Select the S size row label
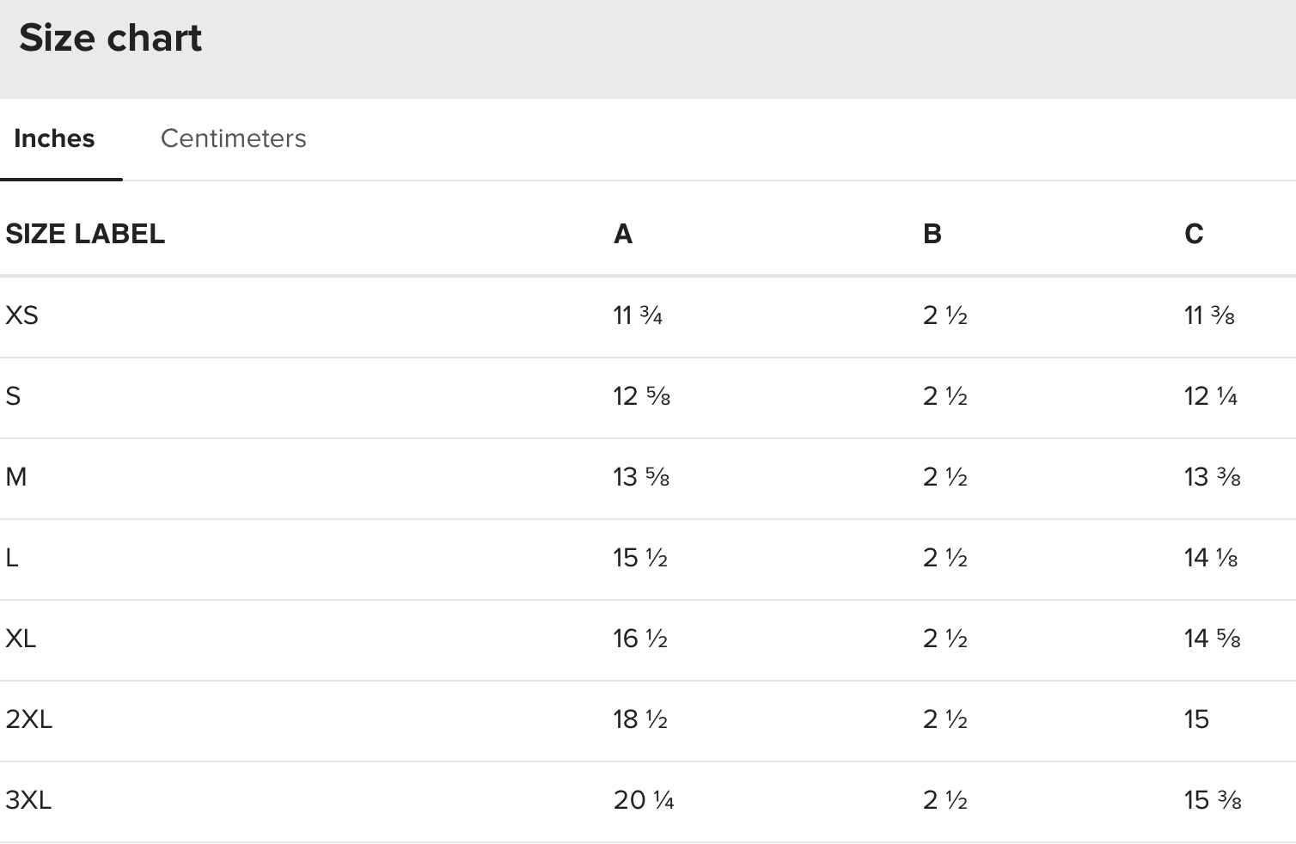Screen dimensions: 1296x844 (x=13, y=396)
